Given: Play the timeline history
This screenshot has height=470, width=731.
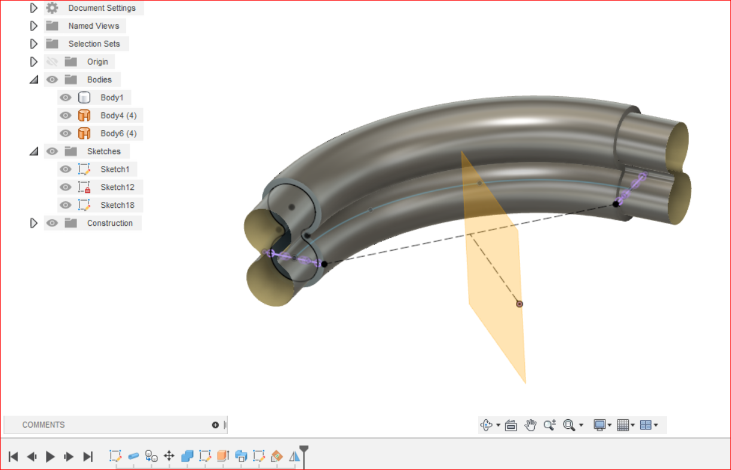Looking at the screenshot, I should (x=50, y=457).
